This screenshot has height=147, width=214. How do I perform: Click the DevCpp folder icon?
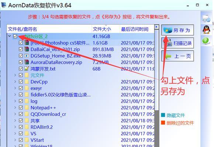[x=27, y=82]
